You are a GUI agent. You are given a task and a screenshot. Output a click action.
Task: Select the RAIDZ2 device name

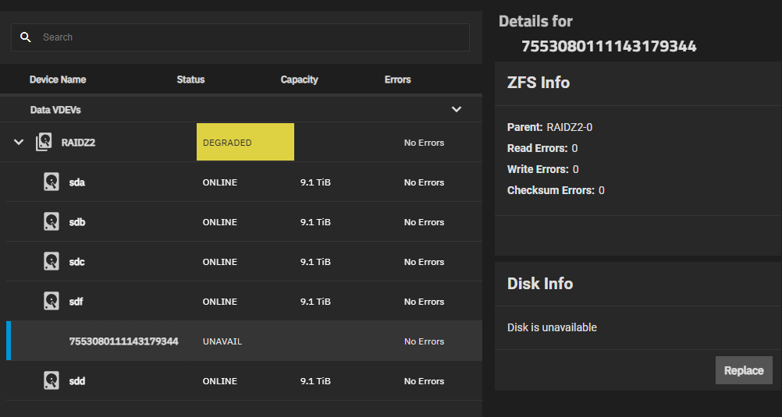(78, 143)
